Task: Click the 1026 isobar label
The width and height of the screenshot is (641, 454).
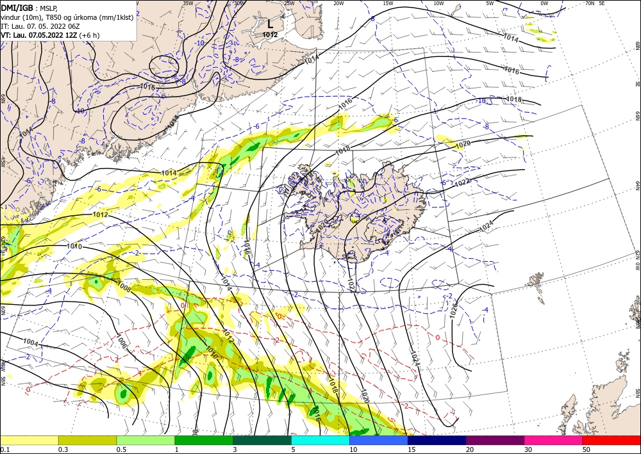Action: pos(453,311)
